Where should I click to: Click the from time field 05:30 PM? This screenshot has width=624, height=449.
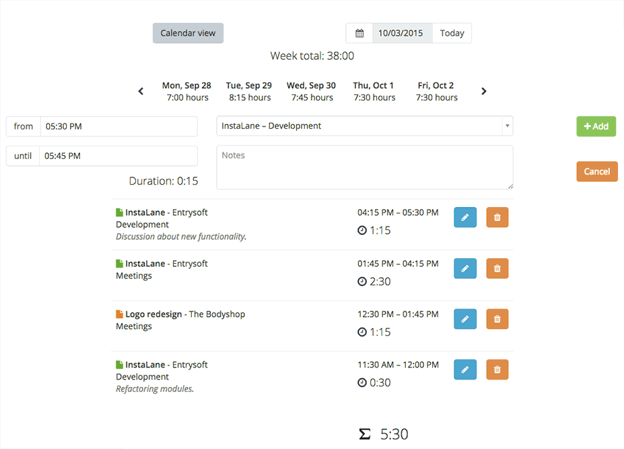tap(118, 126)
